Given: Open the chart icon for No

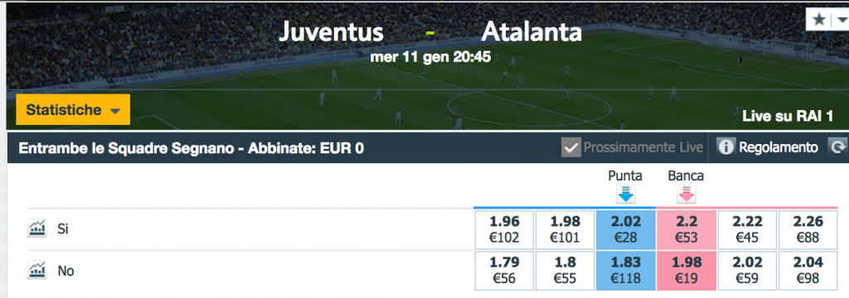Looking at the screenshot, I should click(36, 270).
